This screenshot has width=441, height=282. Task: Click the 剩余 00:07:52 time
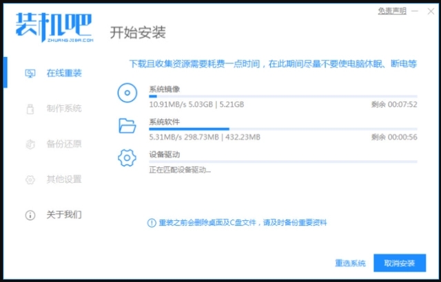(394, 105)
